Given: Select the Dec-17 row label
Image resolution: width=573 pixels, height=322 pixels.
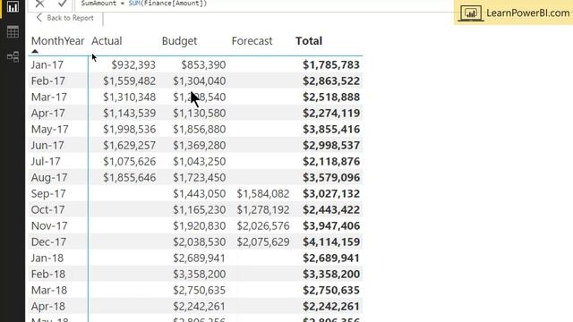Looking at the screenshot, I should pyautogui.click(x=48, y=241).
